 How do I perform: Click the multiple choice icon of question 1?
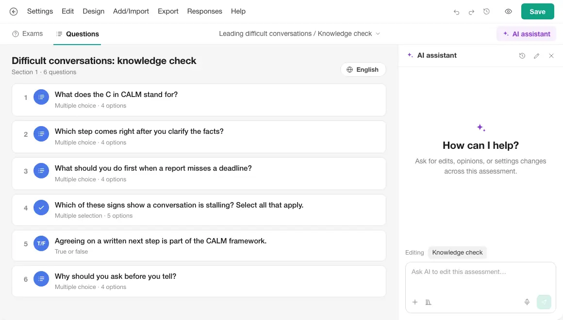point(41,97)
